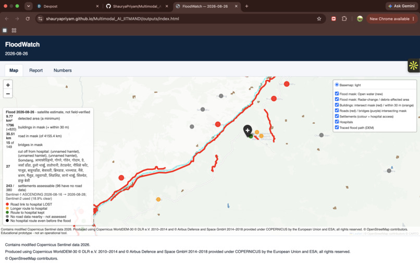
Task: Go forward in browser history
Action: (17, 19)
